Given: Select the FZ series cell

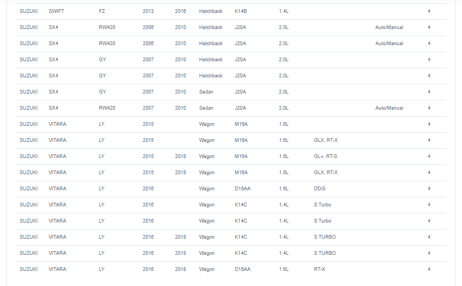Looking at the screenshot, I should tap(102, 11).
